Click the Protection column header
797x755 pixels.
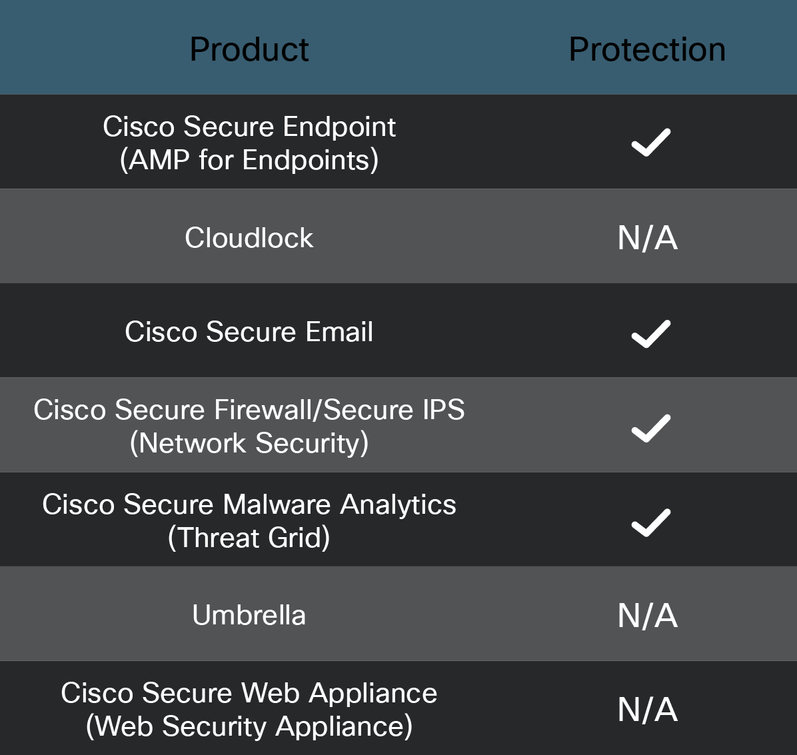pyautogui.click(x=647, y=49)
